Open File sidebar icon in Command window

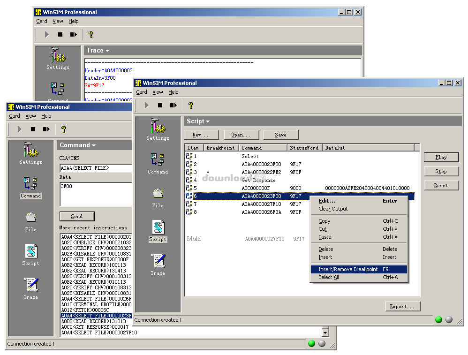coord(31,222)
